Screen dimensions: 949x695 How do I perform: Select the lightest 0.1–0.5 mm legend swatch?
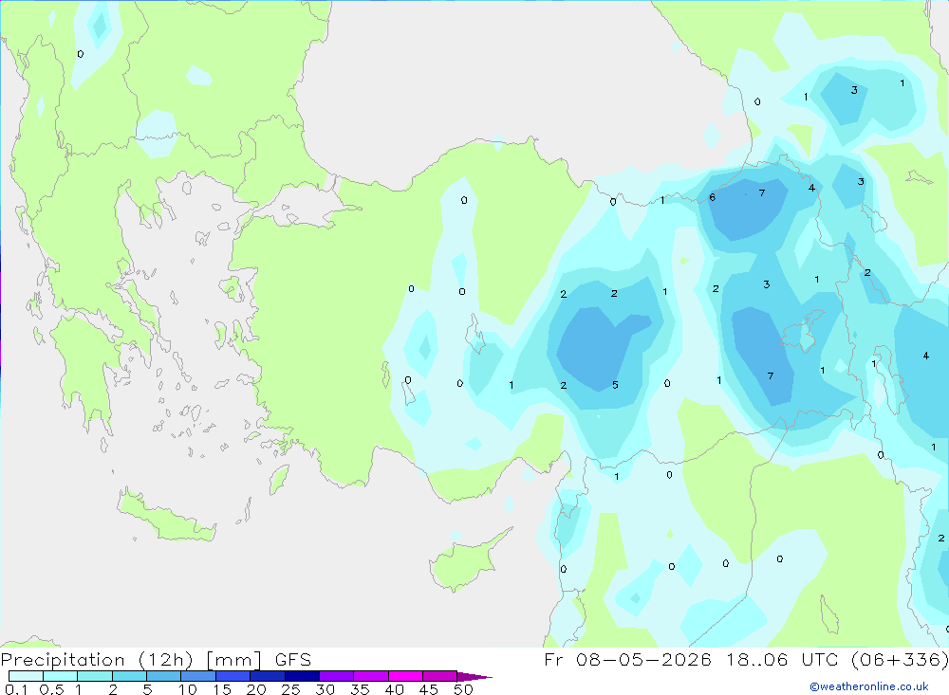point(26,676)
